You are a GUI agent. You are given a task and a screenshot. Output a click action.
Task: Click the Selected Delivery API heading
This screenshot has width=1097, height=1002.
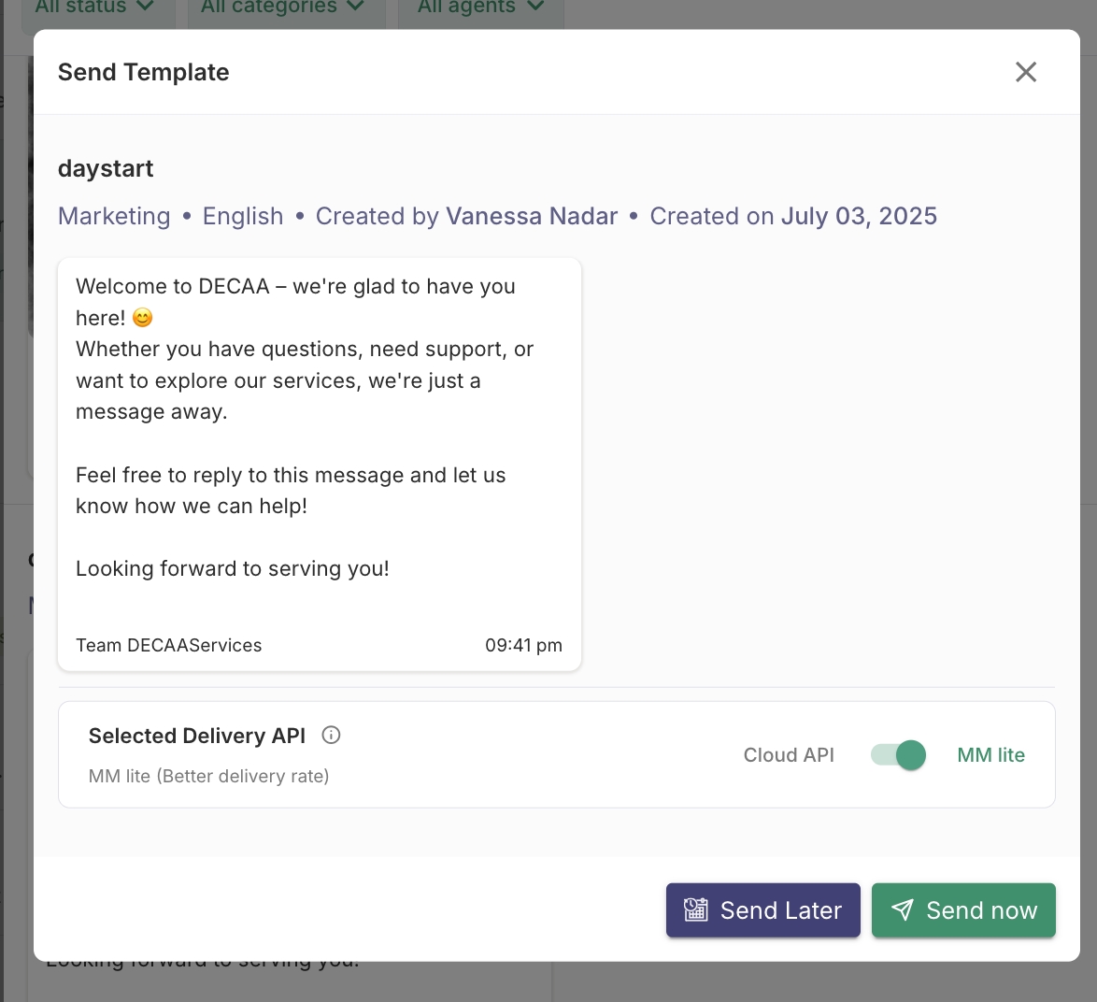pyautogui.click(x=197, y=736)
